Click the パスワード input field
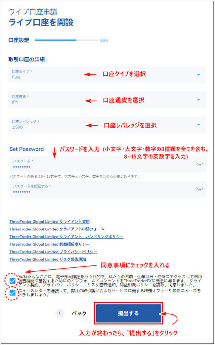The height and width of the screenshot is (345, 215). click(x=108, y=164)
